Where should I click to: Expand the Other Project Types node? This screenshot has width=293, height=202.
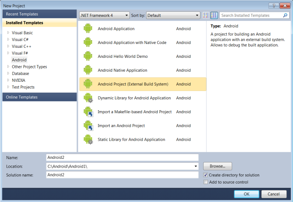[x=8, y=67]
